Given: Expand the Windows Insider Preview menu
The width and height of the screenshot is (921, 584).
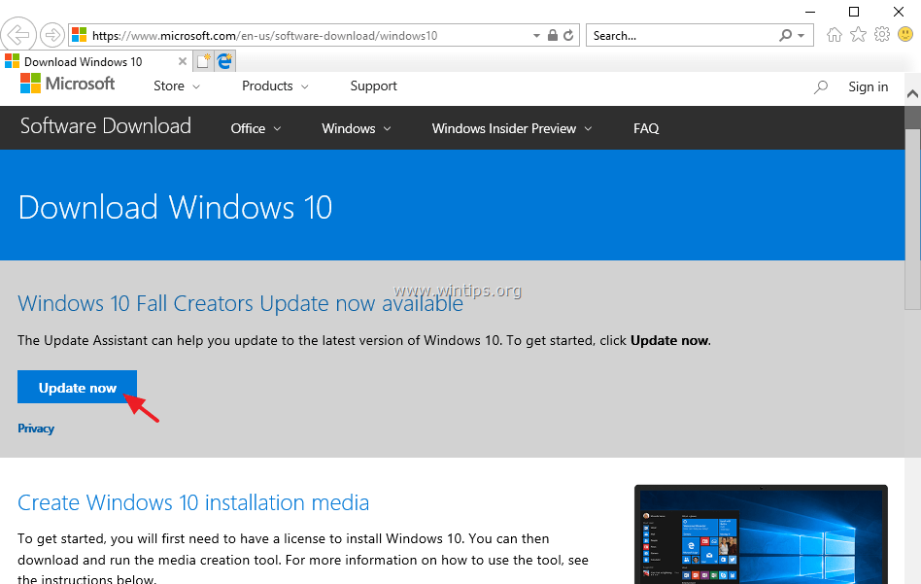Looking at the screenshot, I should coord(512,128).
